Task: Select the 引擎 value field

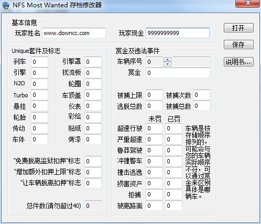Action: pos(39,73)
